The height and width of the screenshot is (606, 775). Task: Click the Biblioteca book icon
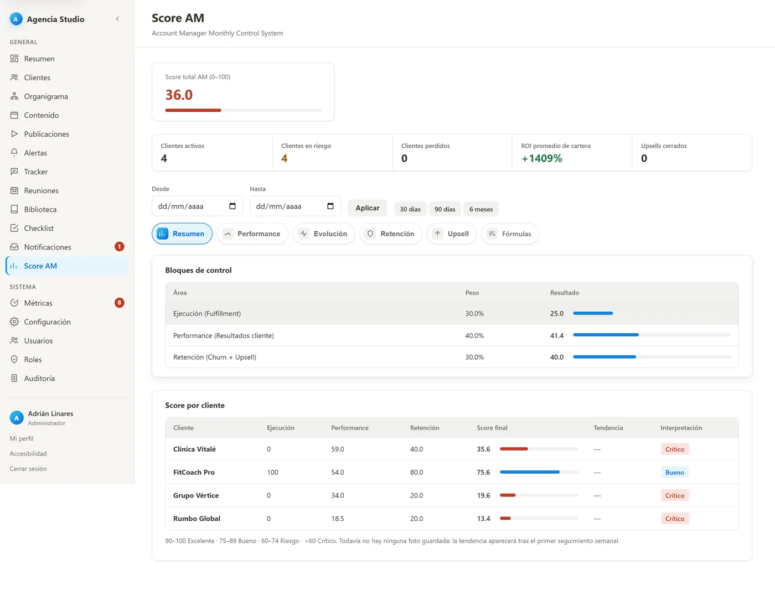14,209
